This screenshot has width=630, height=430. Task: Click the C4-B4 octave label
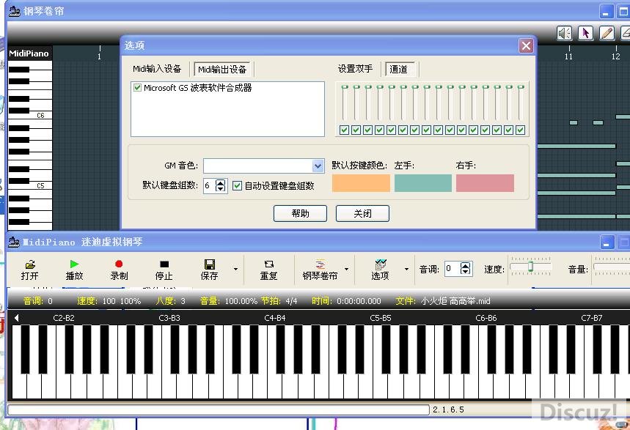(x=275, y=318)
